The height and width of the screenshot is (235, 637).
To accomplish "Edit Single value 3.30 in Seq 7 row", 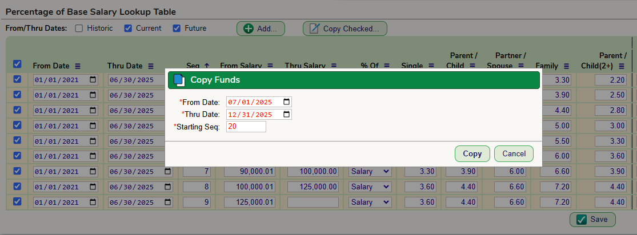I will click(420, 172).
